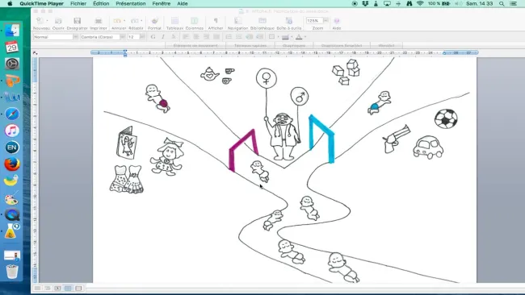This screenshot has width=525, height=295.
Task: Open the Trash in the Dock
Action: pyautogui.click(x=12, y=272)
